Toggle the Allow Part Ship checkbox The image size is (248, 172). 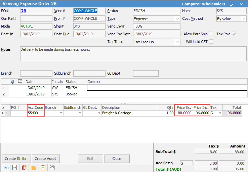[x=211, y=34]
